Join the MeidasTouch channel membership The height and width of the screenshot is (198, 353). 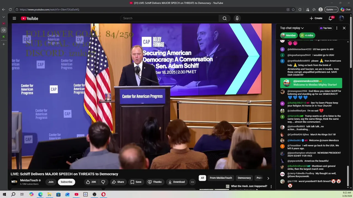(51, 182)
